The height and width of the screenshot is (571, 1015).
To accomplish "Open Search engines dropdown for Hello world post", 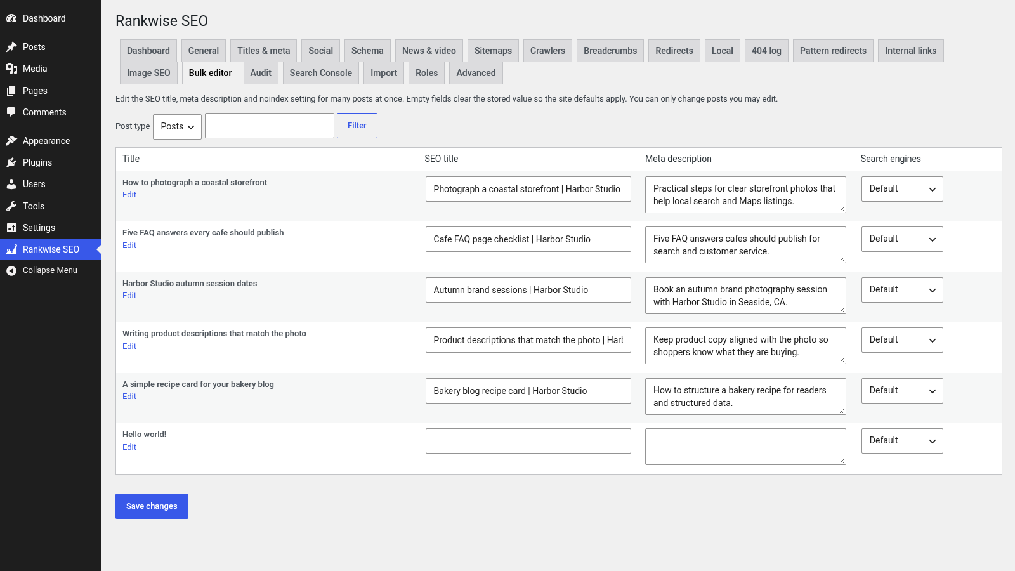I will click(x=902, y=441).
